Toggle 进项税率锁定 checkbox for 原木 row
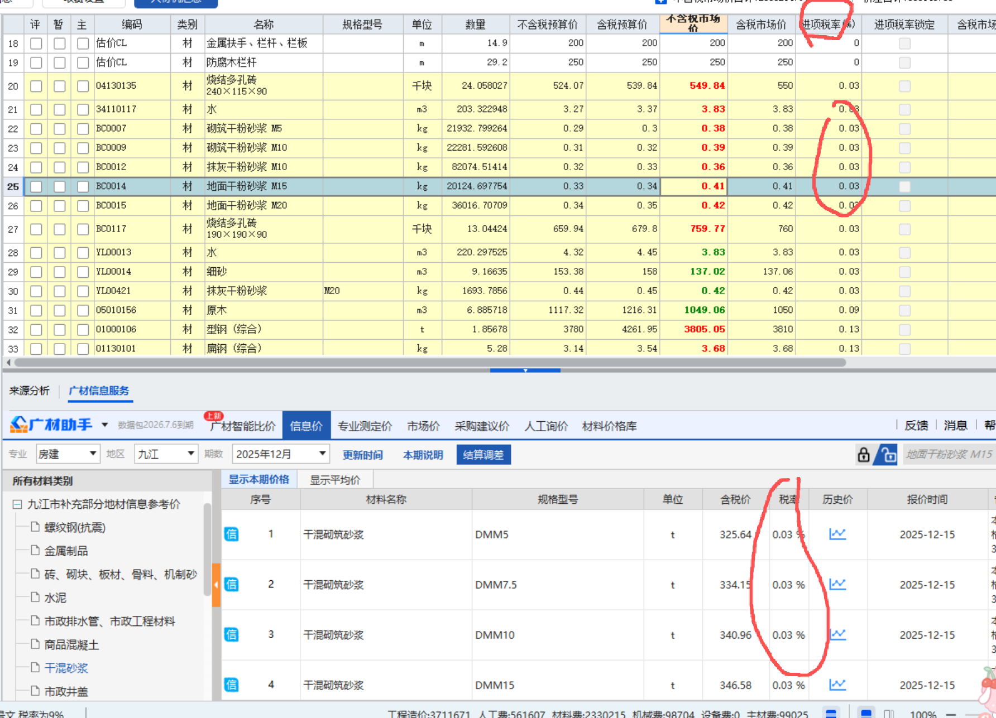This screenshot has height=718, width=996. pyautogui.click(x=905, y=310)
